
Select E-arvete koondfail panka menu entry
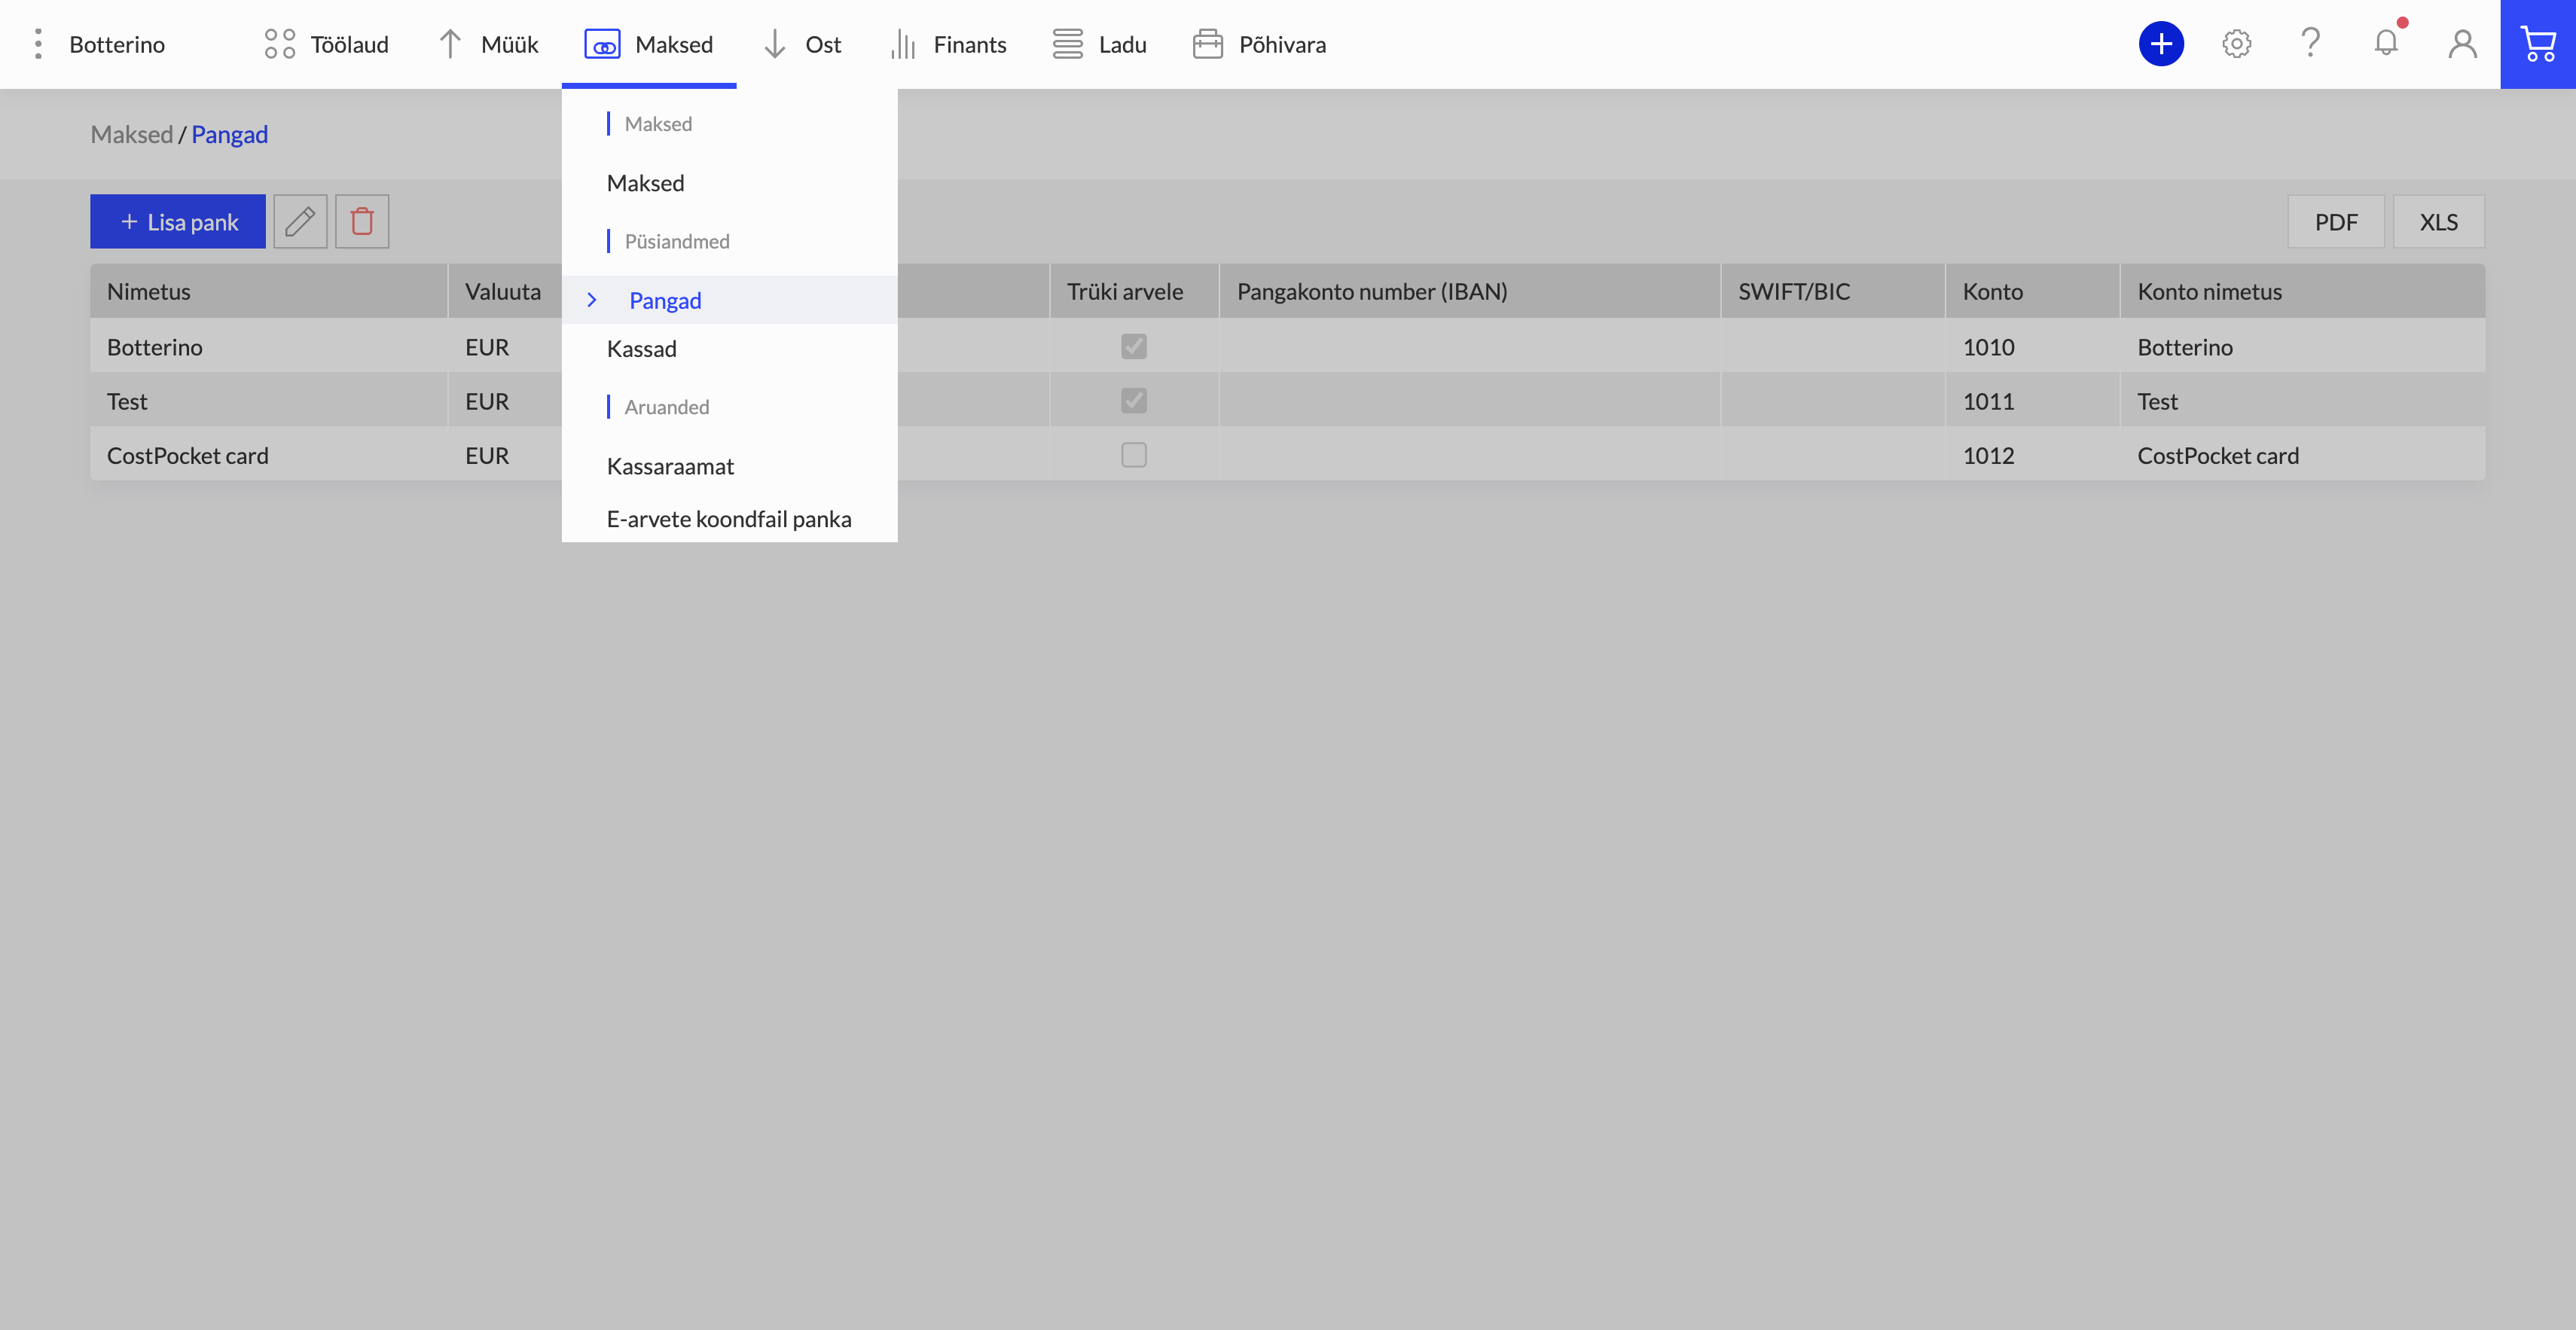(730, 519)
